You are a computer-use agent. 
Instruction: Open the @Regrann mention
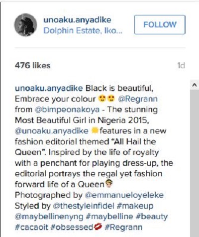[138, 99]
